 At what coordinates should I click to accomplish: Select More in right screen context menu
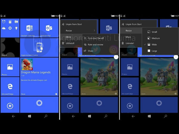coord(131,37)
